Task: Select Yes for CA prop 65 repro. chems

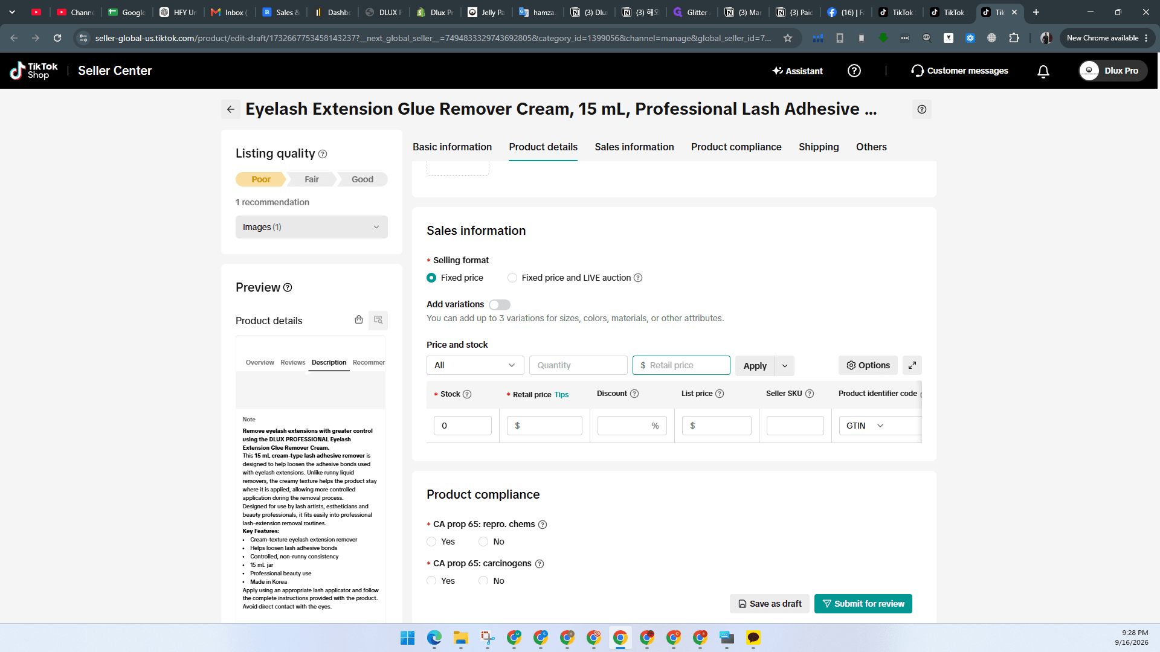Action: (x=431, y=542)
